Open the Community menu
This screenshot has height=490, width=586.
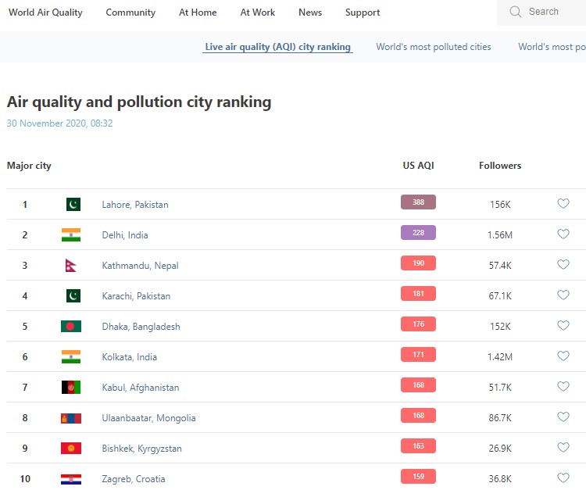pos(130,13)
